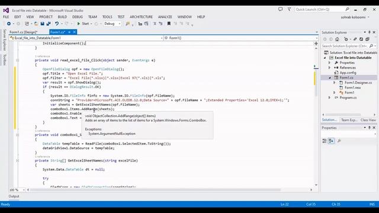This screenshot has height=213, width=379.
Task: Open the editor zoom 100 % dropdown
Action: coord(24,190)
